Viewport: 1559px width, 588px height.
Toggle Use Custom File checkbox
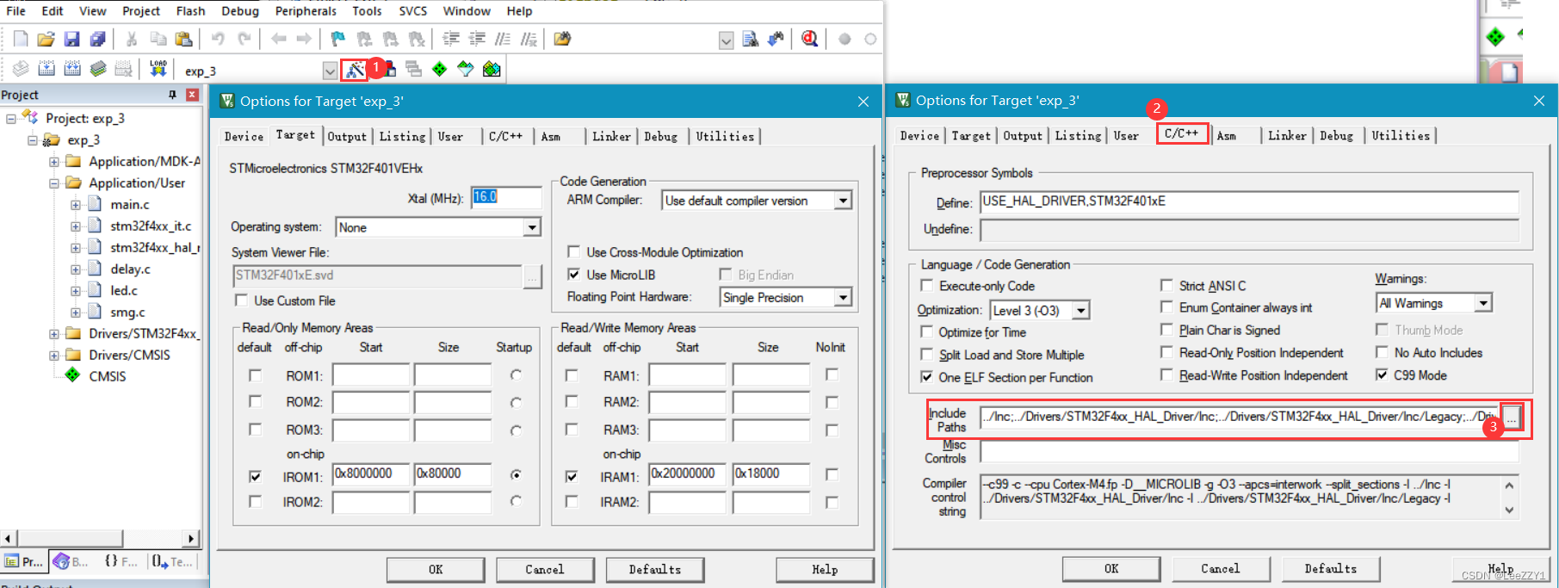point(241,300)
